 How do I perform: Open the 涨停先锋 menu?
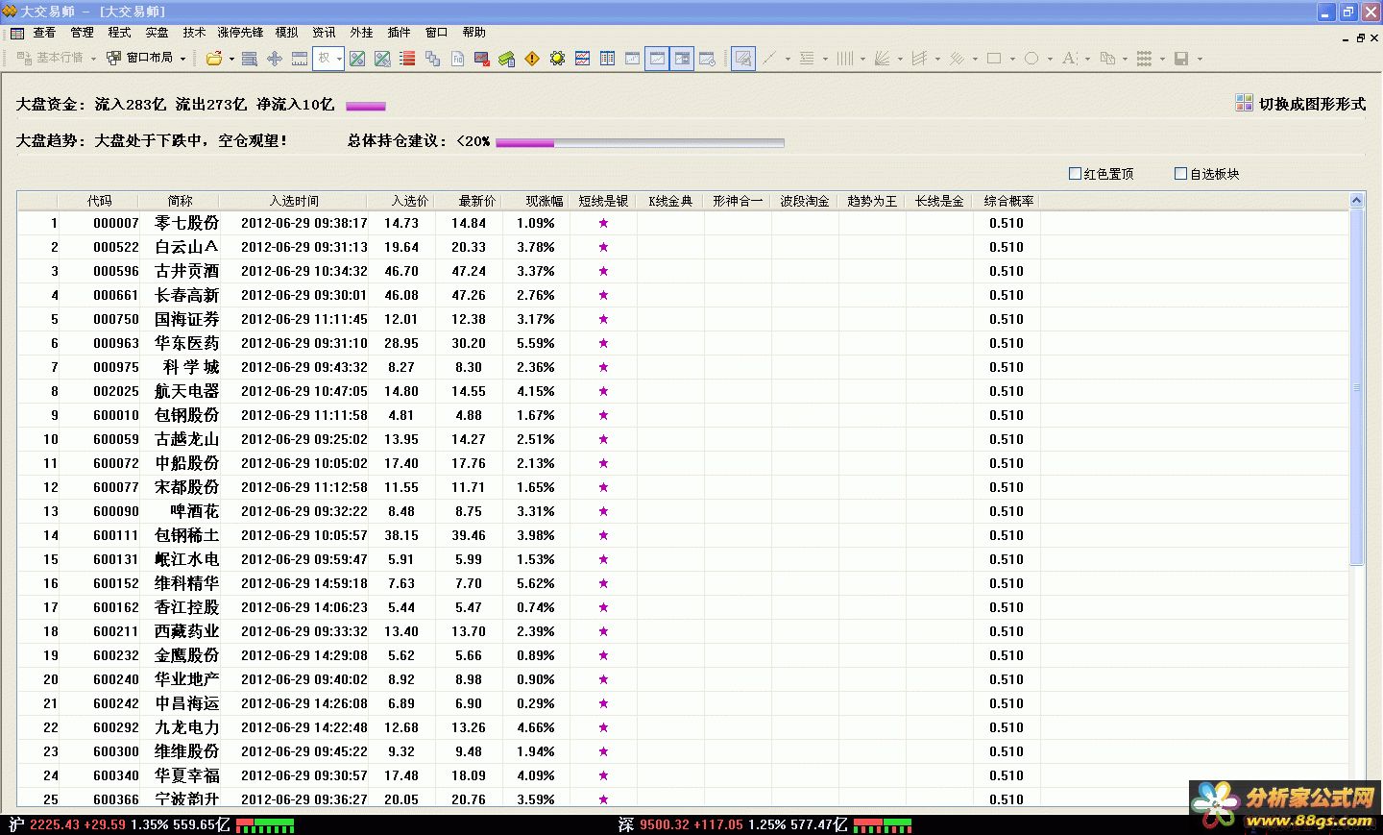pyautogui.click(x=240, y=33)
